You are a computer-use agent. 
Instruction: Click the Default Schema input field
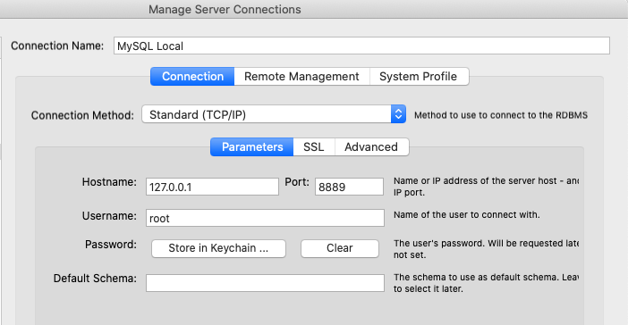pyautogui.click(x=265, y=283)
